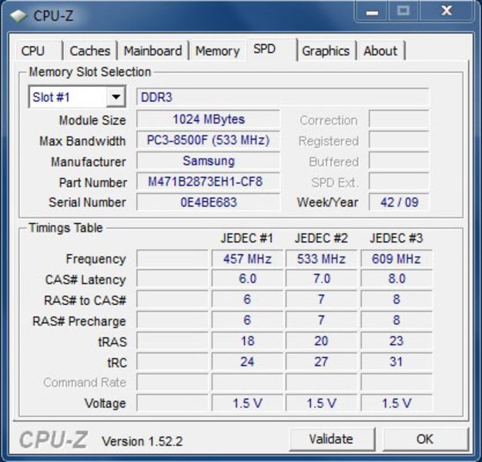Click the OK button

pos(424,439)
